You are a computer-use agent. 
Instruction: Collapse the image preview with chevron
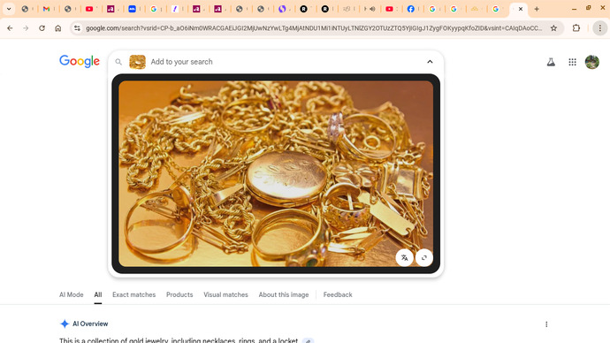430,62
